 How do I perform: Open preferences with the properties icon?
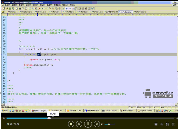point(76,9)
